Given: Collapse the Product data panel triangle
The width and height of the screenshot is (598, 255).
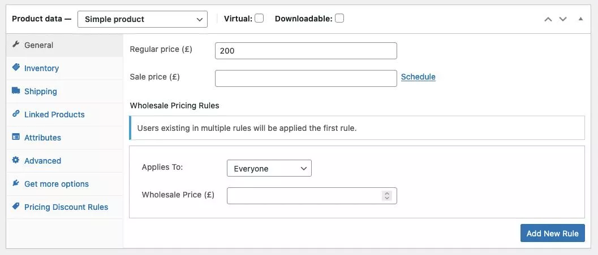Looking at the screenshot, I should point(580,19).
